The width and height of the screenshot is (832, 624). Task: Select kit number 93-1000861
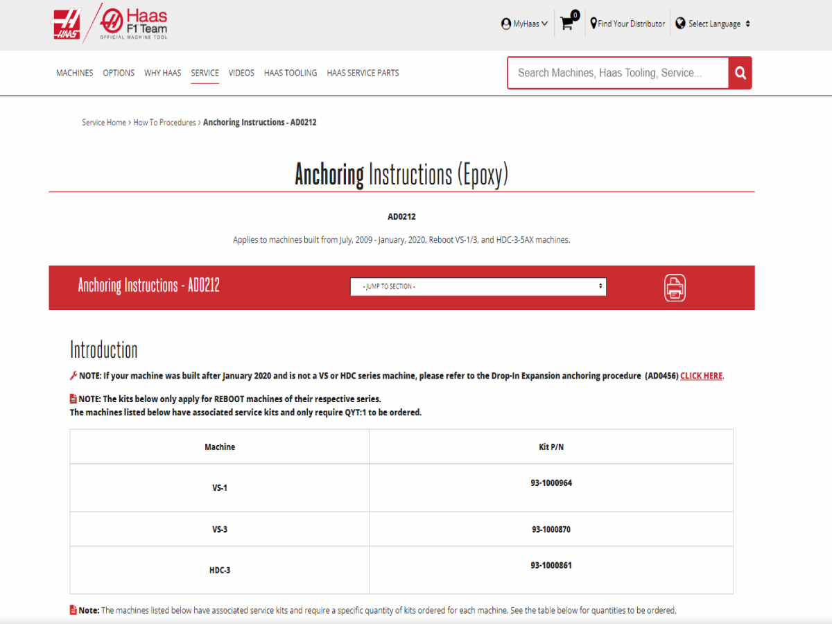coord(551,565)
